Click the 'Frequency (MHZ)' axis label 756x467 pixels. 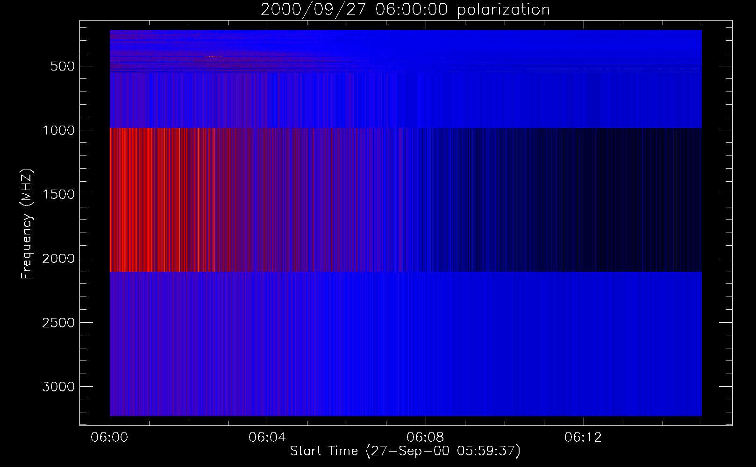tap(27, 224)
